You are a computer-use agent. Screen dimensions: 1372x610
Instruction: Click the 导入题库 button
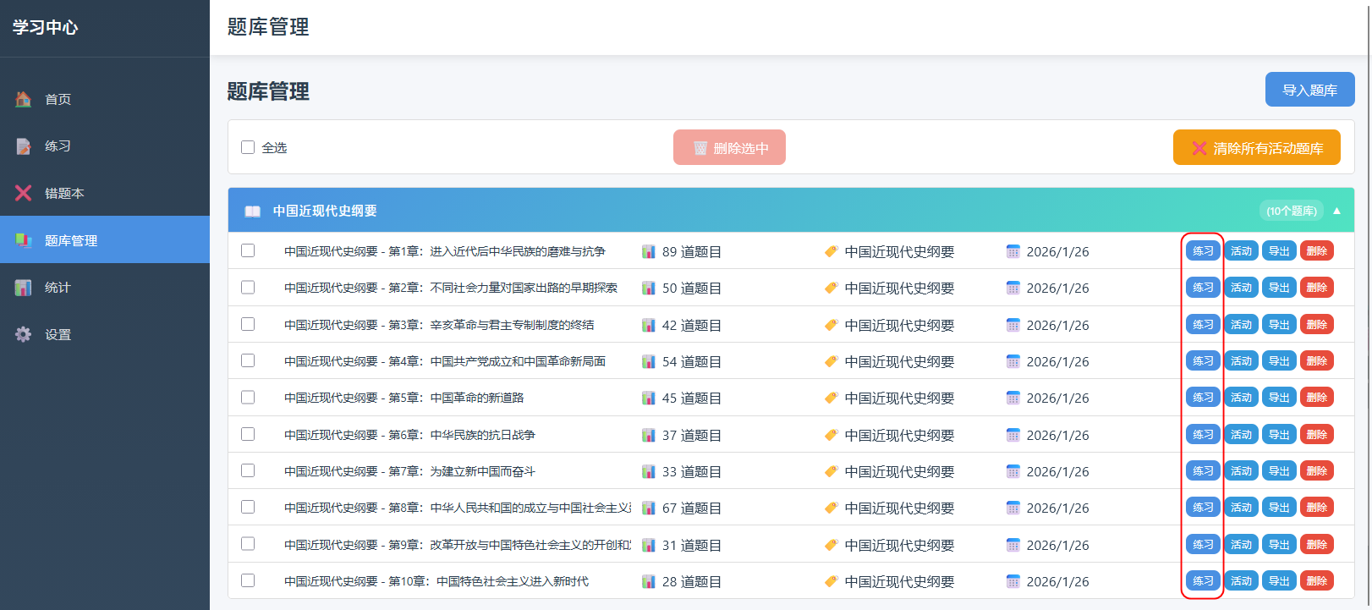pyautogui.click(x=1309, y=90)
